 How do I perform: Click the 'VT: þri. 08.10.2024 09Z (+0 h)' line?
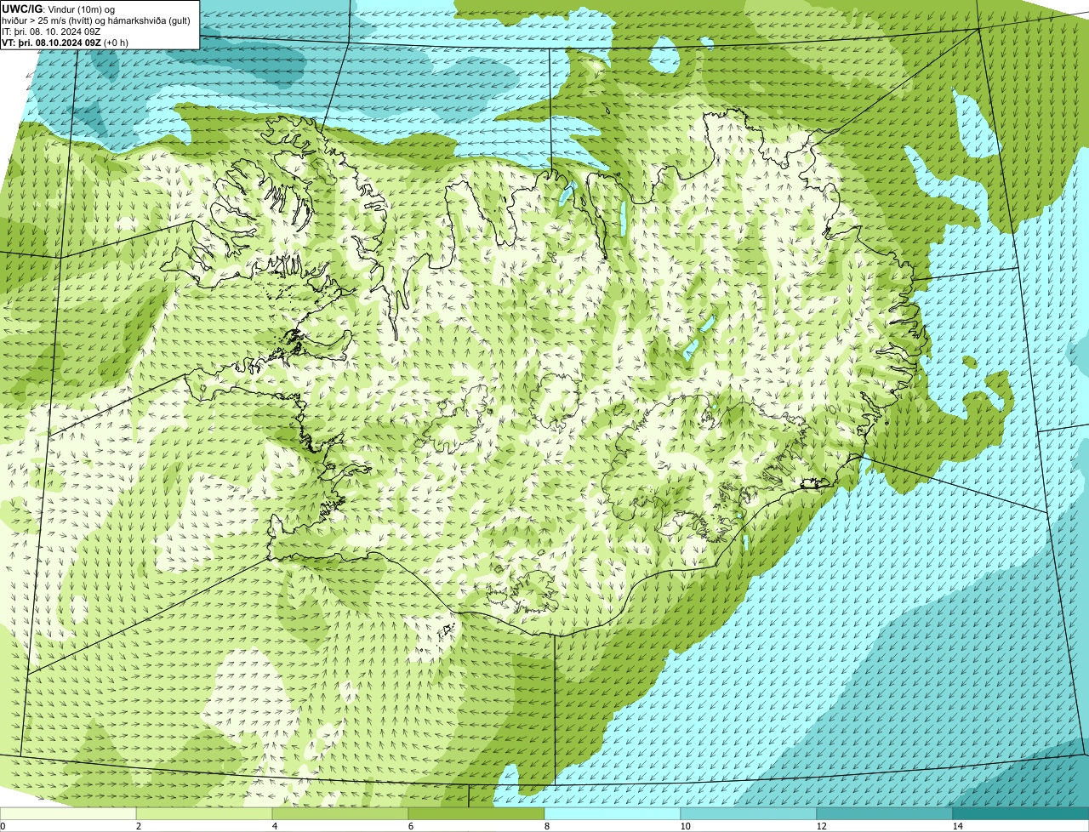point(66,43)
